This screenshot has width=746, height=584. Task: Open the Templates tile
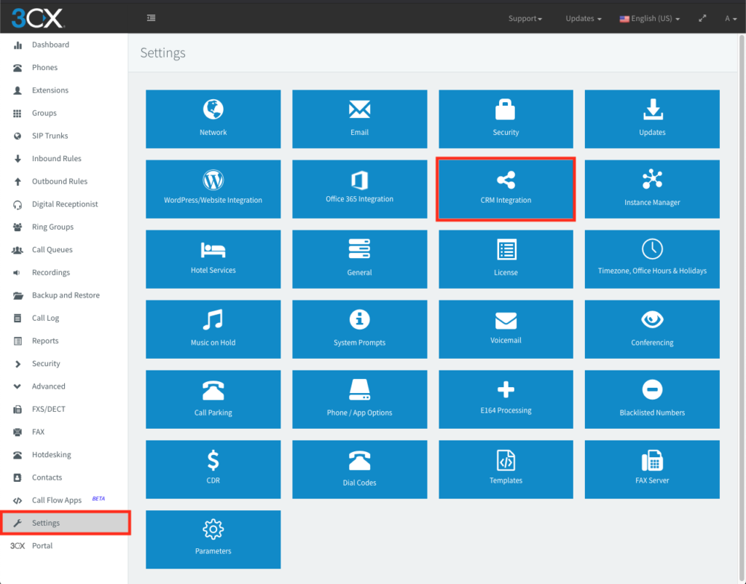point(506,470)
